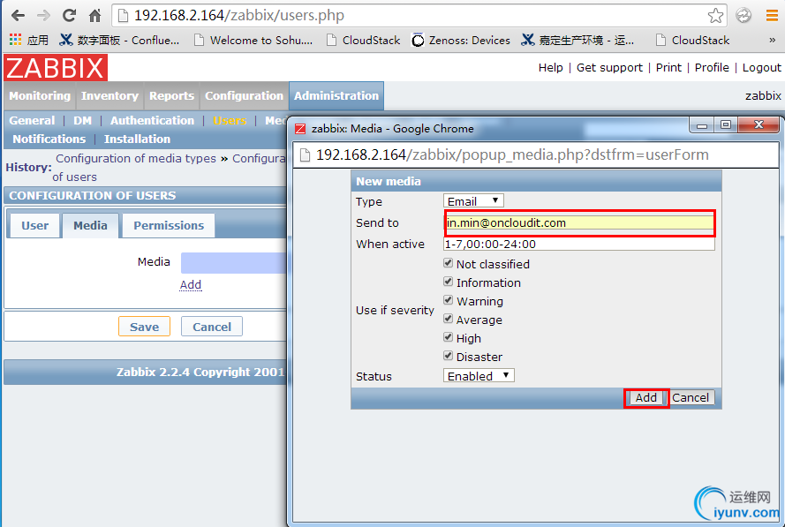
Task: Open the browser home icon
Action: click(x=94, y=16)
